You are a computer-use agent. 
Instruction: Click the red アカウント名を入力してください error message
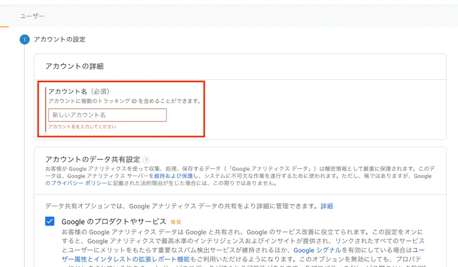(82, 126)
